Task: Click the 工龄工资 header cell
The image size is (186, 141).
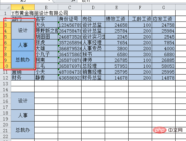Action: click(140, 19)
